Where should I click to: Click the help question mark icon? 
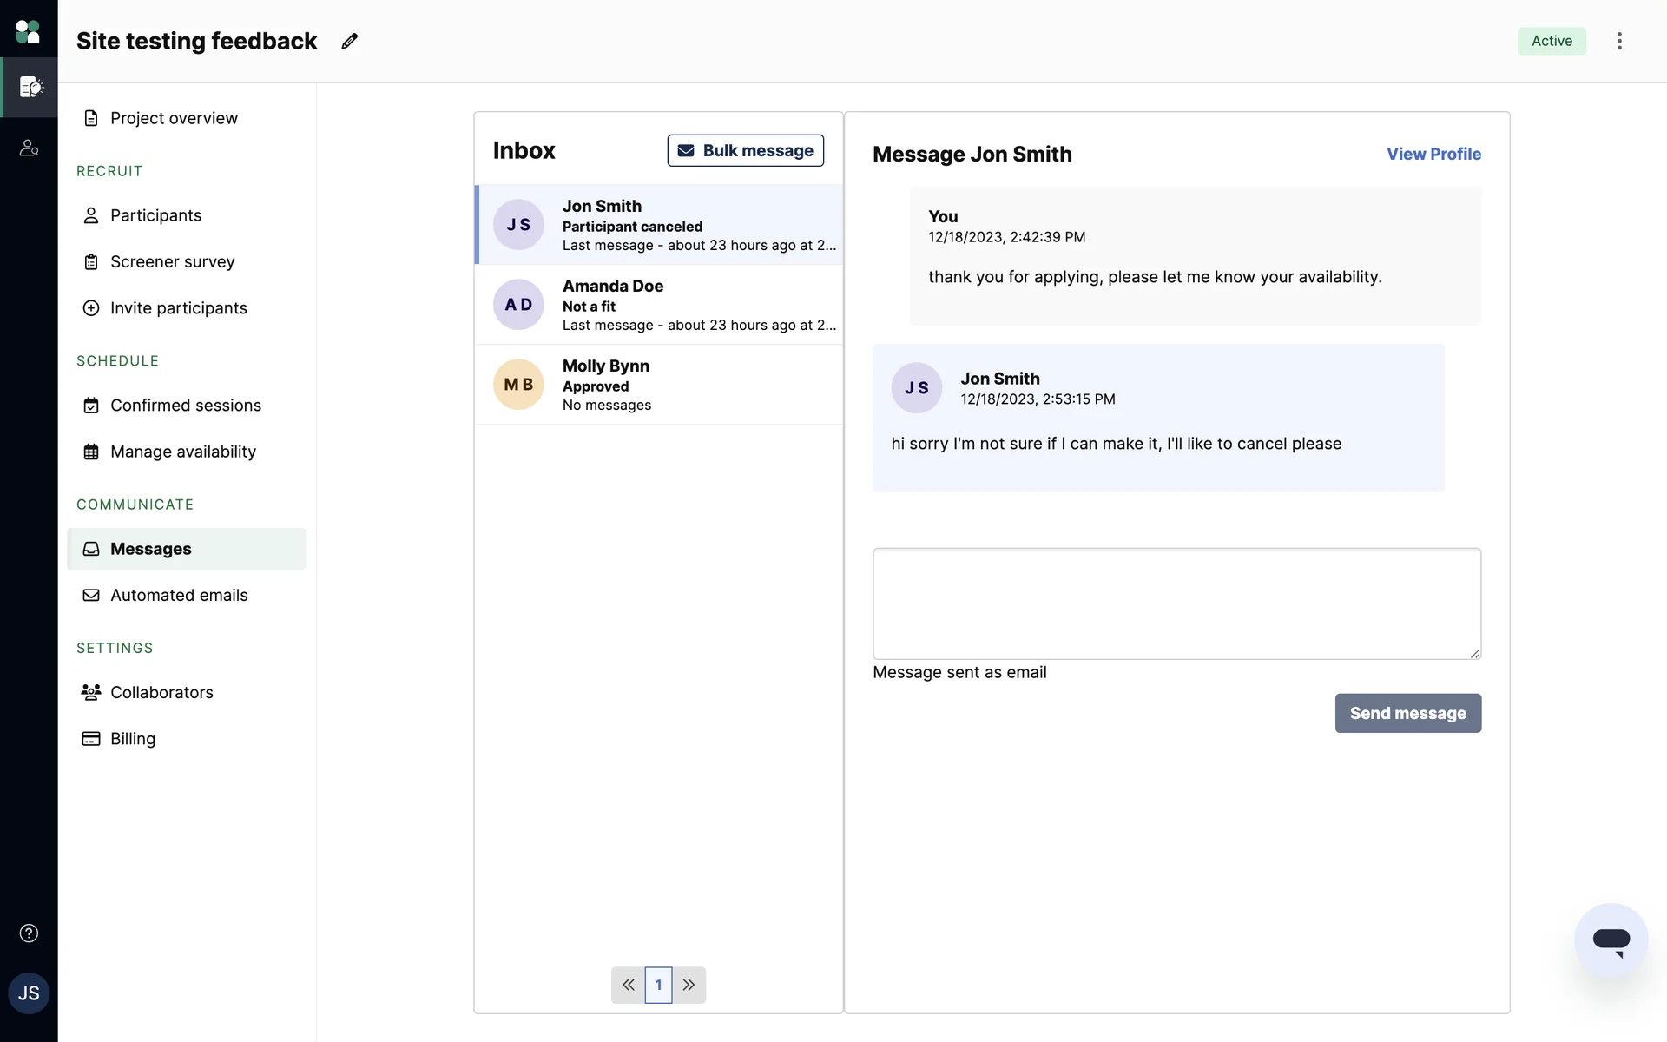pos(29,933)
